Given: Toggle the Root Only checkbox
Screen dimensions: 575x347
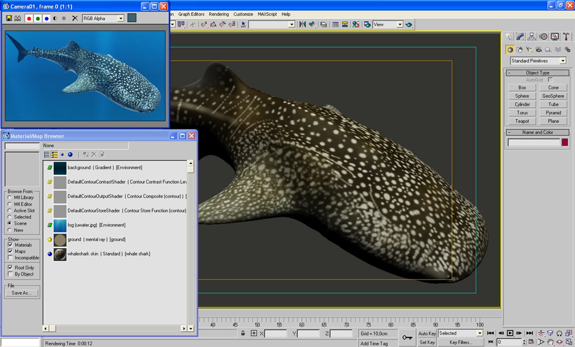Looking at the screenshot, I should [10, 268].
